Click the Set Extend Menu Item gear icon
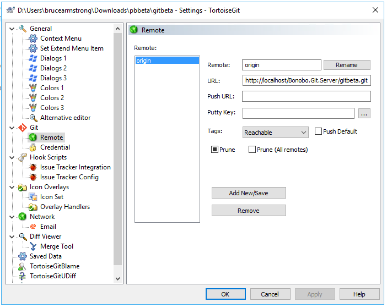This screenshot has width=387, height=308. [33, 48]
